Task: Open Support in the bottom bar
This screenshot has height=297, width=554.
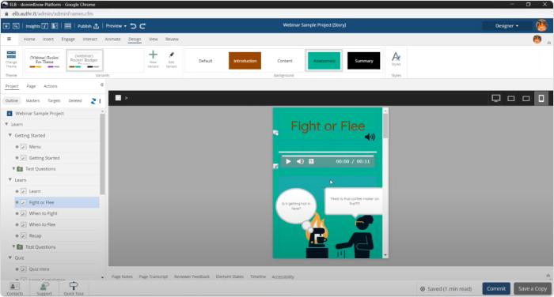Action: tap(44, 288)
